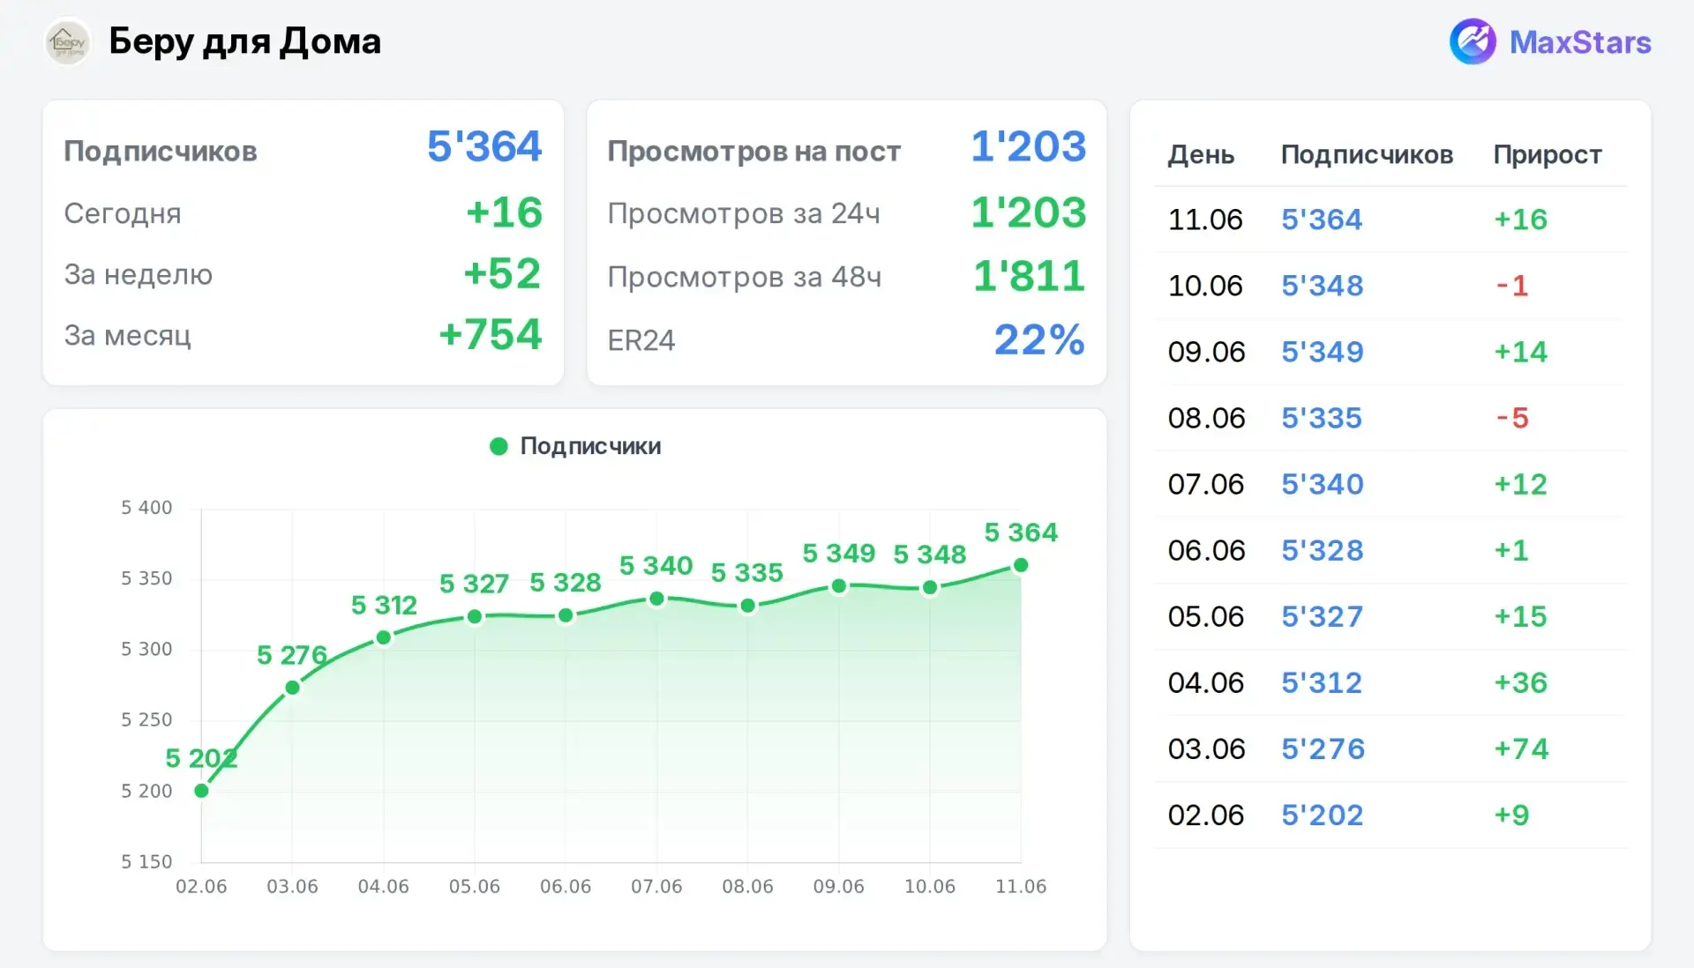The image size is (1694, 968).
Task: Select the Подписчиков total 5'364 value
Action: 484,146
